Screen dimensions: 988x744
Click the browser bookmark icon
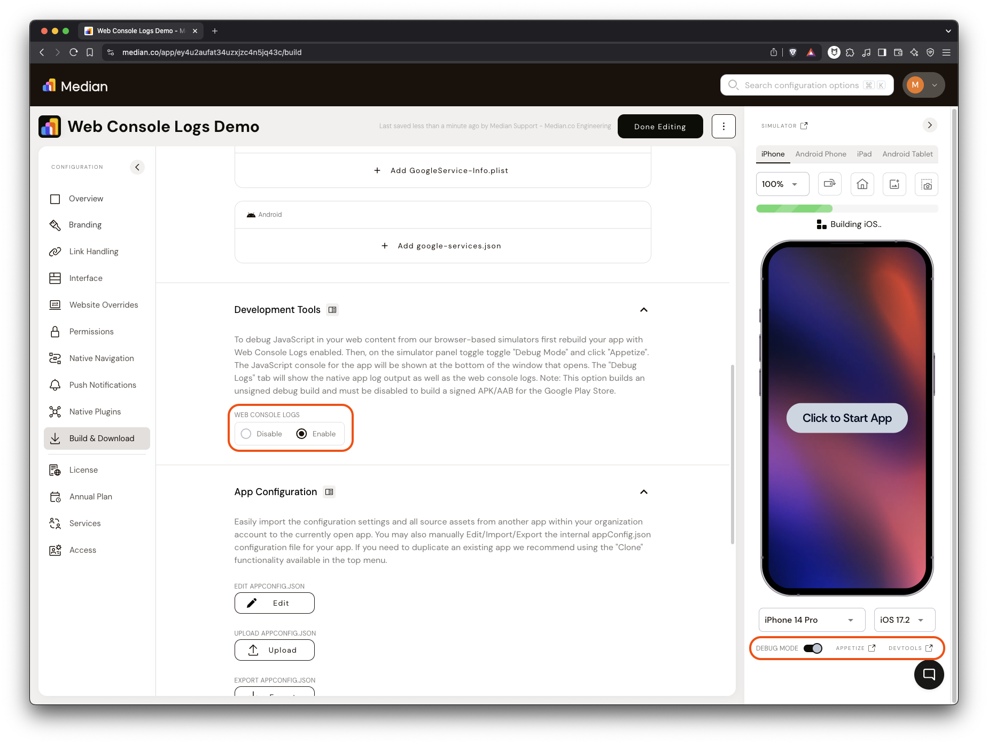click(x=90, y=52)
